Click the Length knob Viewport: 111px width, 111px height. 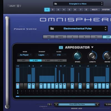(92, 56)
